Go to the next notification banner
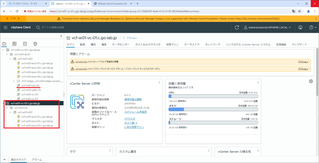Image resolution: width=319 pixels, height=163 pixels. pyautogui.click(x=19, y=19)
